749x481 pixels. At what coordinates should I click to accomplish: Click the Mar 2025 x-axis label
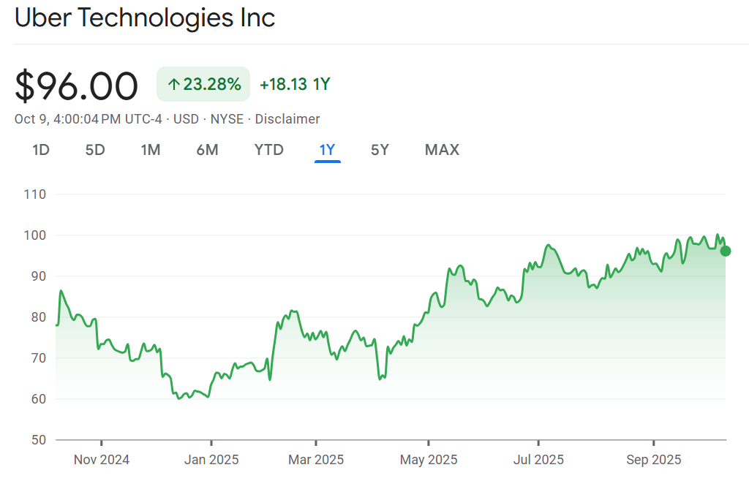pos(316,460)
